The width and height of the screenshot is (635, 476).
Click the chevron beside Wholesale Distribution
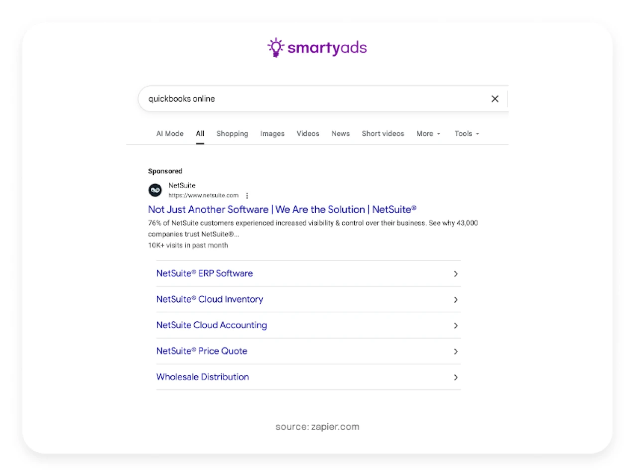(456, 377)
